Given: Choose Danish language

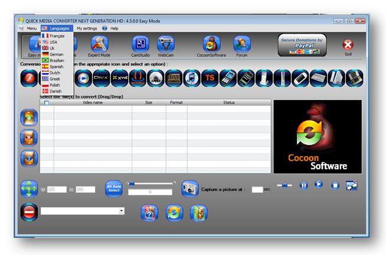Looking at the screenshot, I should 57,91.
